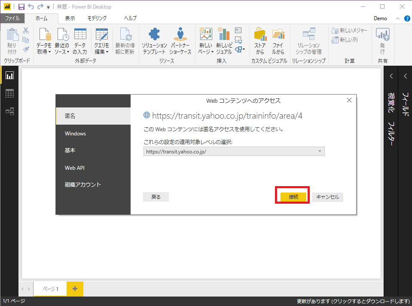Click the update available status bar message

coord(353,301)
